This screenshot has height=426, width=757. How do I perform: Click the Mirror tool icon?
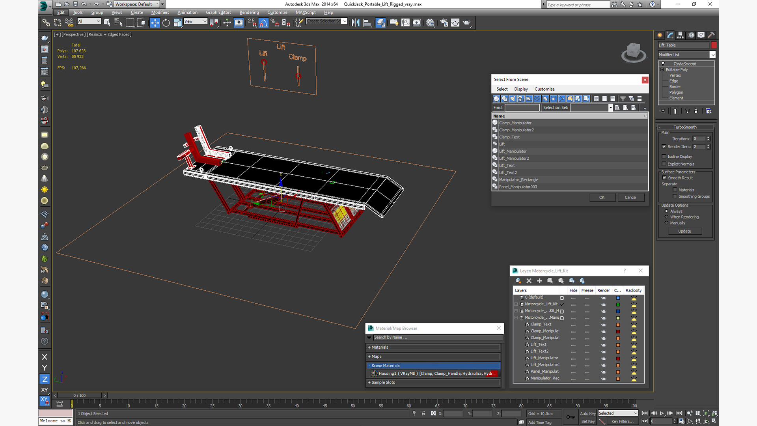tap(356, 23)
